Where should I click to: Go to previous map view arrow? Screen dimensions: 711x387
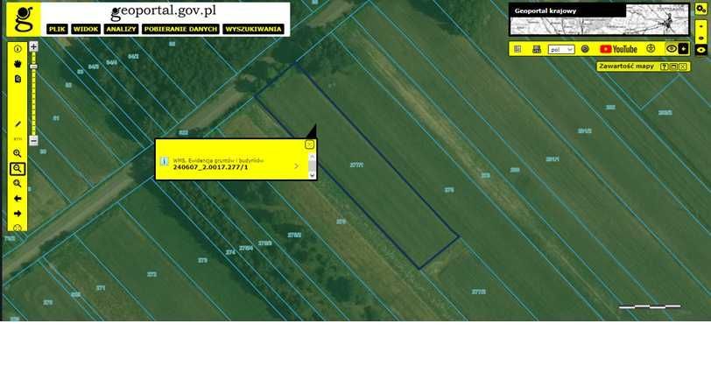18,199
